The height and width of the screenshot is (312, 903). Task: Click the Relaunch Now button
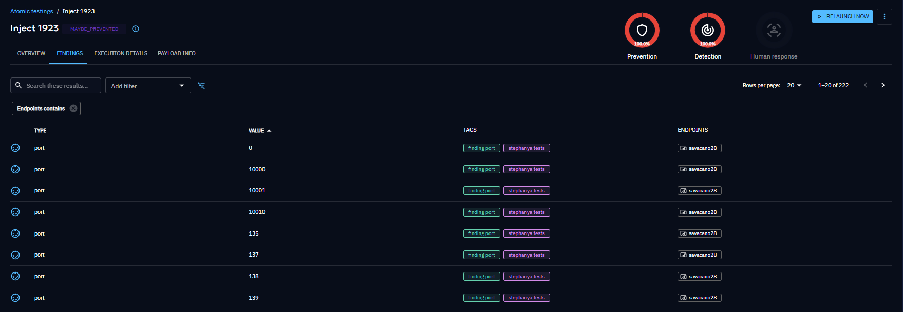pos(842,16)
